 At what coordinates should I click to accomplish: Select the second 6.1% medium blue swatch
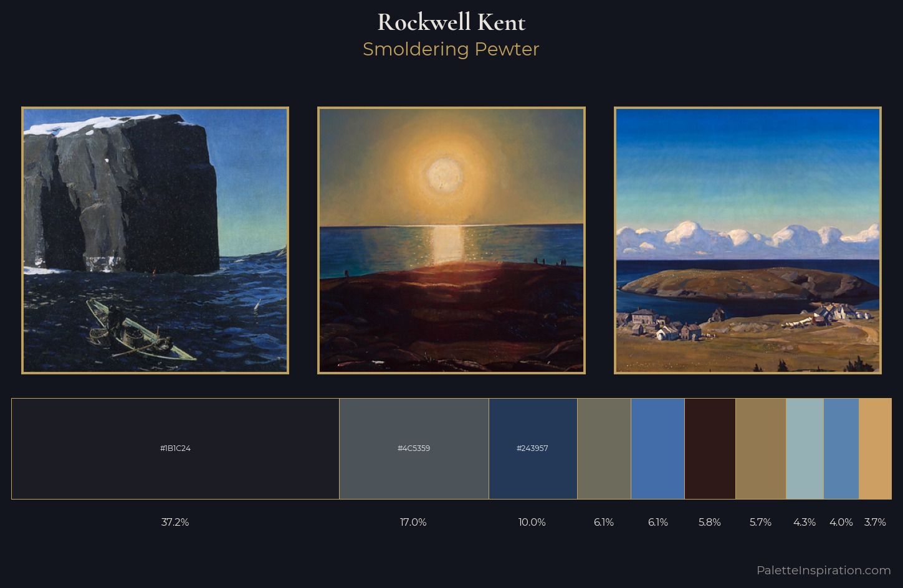(x=657, y=448)
